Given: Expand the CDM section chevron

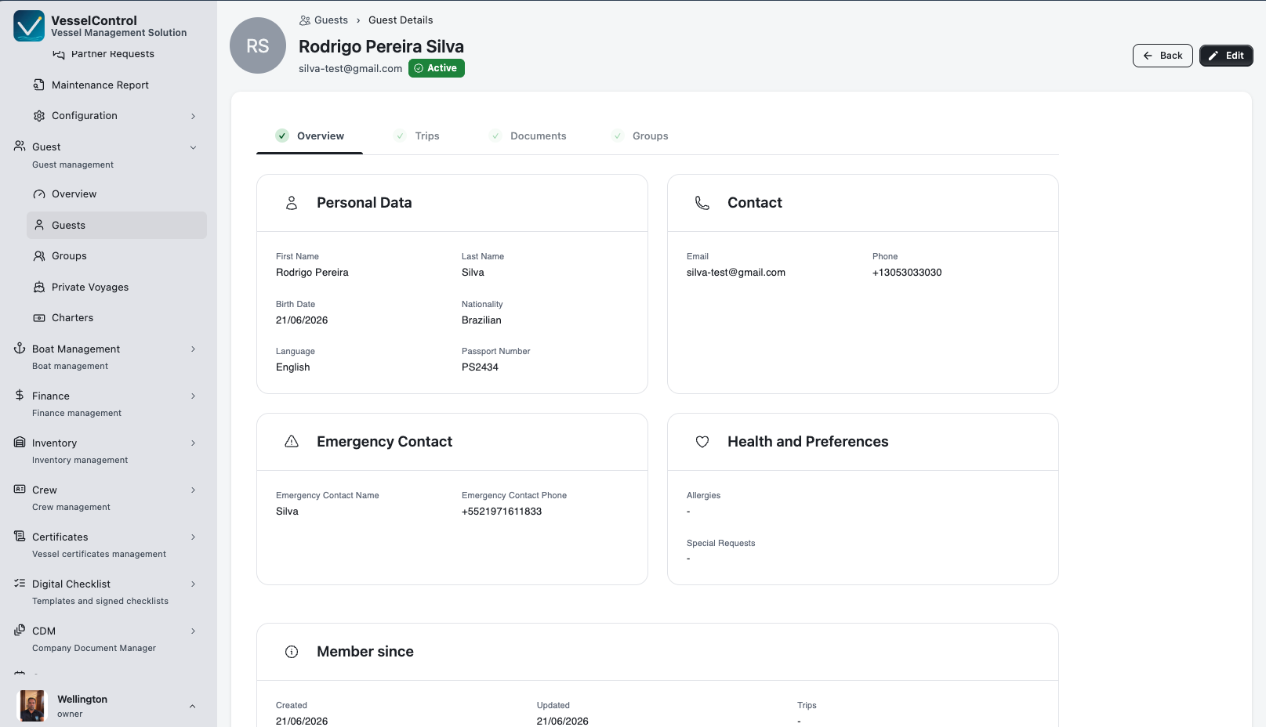Looking at the screenshot, I should coord(193,631).
